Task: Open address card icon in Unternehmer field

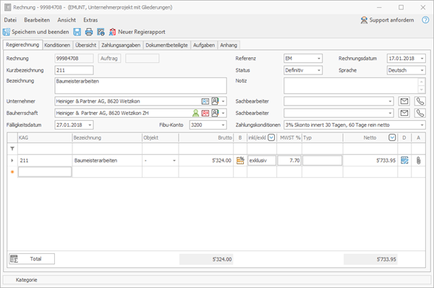Action: (x=205, y=101)
